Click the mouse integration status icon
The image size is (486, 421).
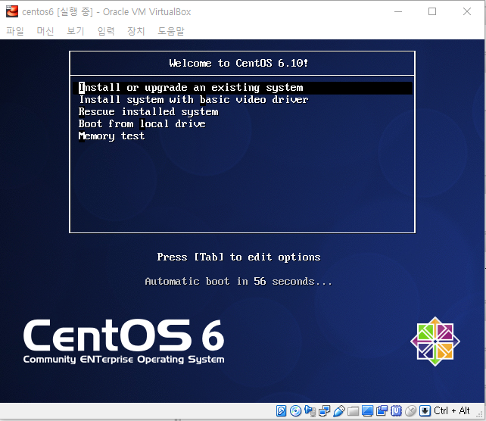pyautogui.click(x=411, y=410)
